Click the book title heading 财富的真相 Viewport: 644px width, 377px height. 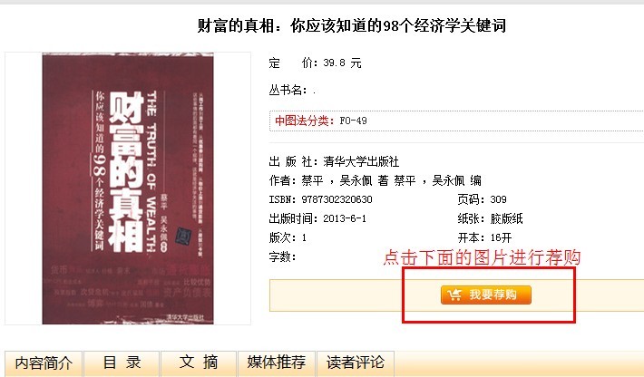point(352,26)
